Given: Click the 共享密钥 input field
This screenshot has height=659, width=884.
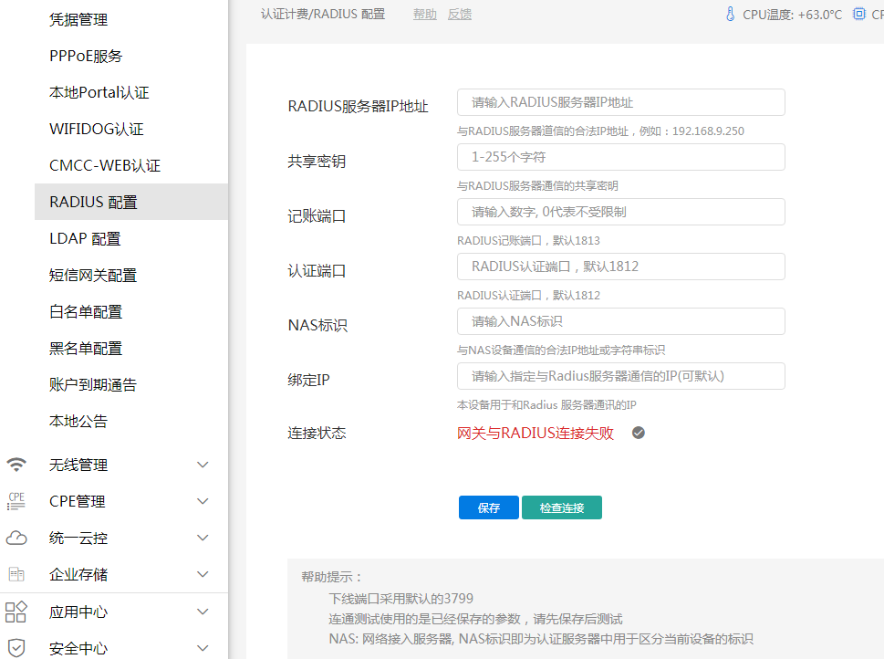Looking at the screenshot, I should click(620, 157).
